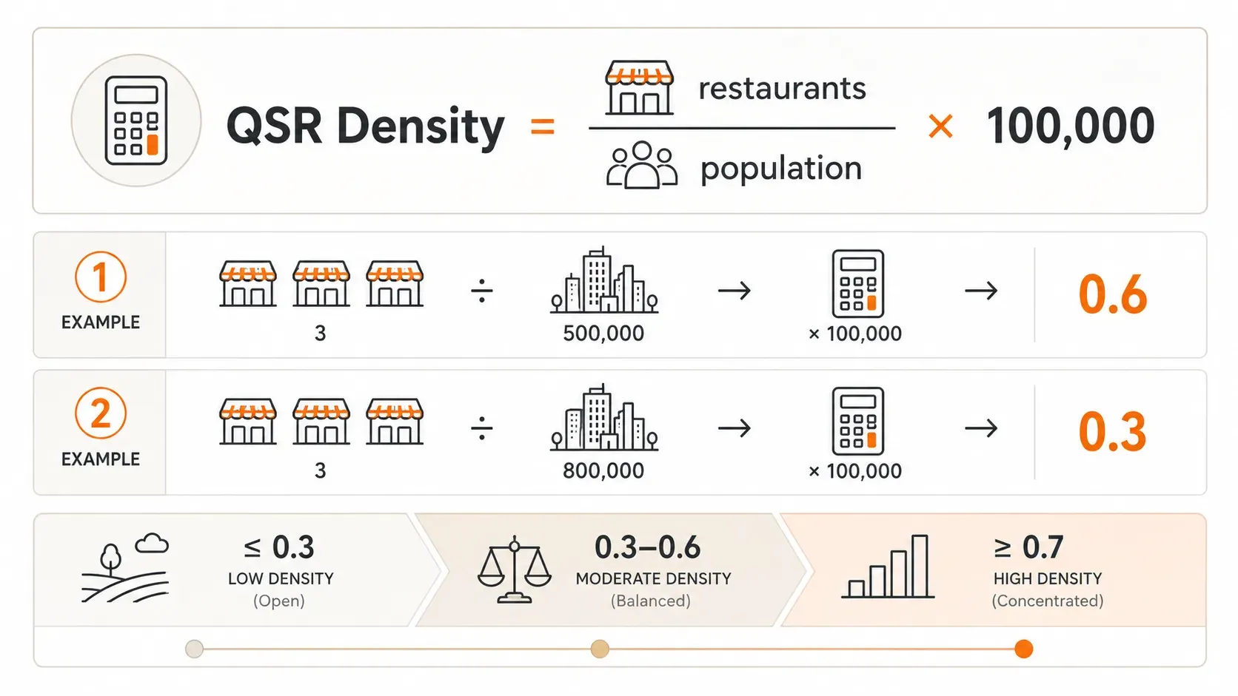Click the arrow after the 800,000 skyline
The width and height of the screenshot is (1238, 696).
[735, 428]
